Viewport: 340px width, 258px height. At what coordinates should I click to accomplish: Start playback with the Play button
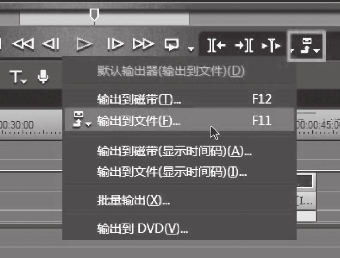[85, 44]
